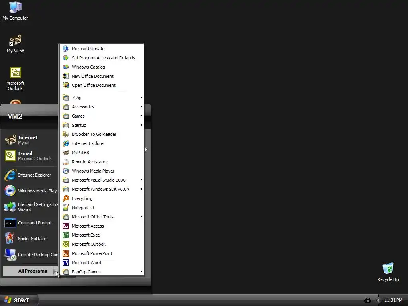
Task: Open the Everything search tool icon
Action: click(66, 198)
